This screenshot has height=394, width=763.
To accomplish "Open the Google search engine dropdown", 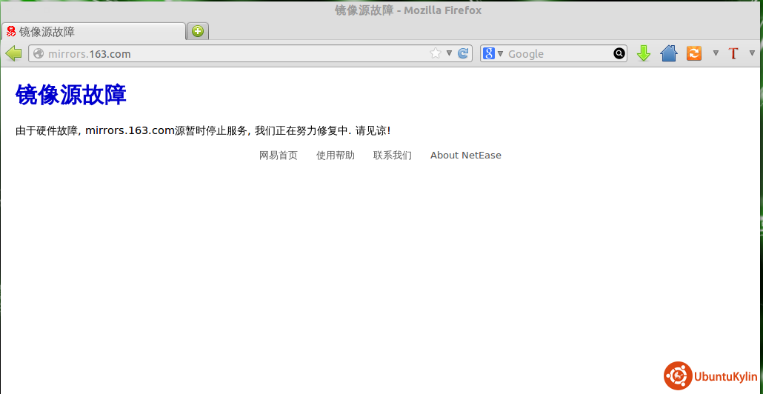I will point(493,53).
